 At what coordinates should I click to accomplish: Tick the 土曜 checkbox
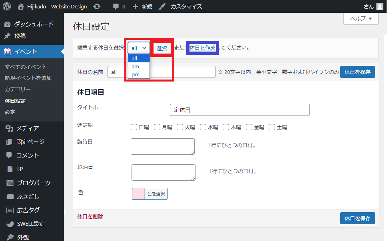[x=272, y=127]
